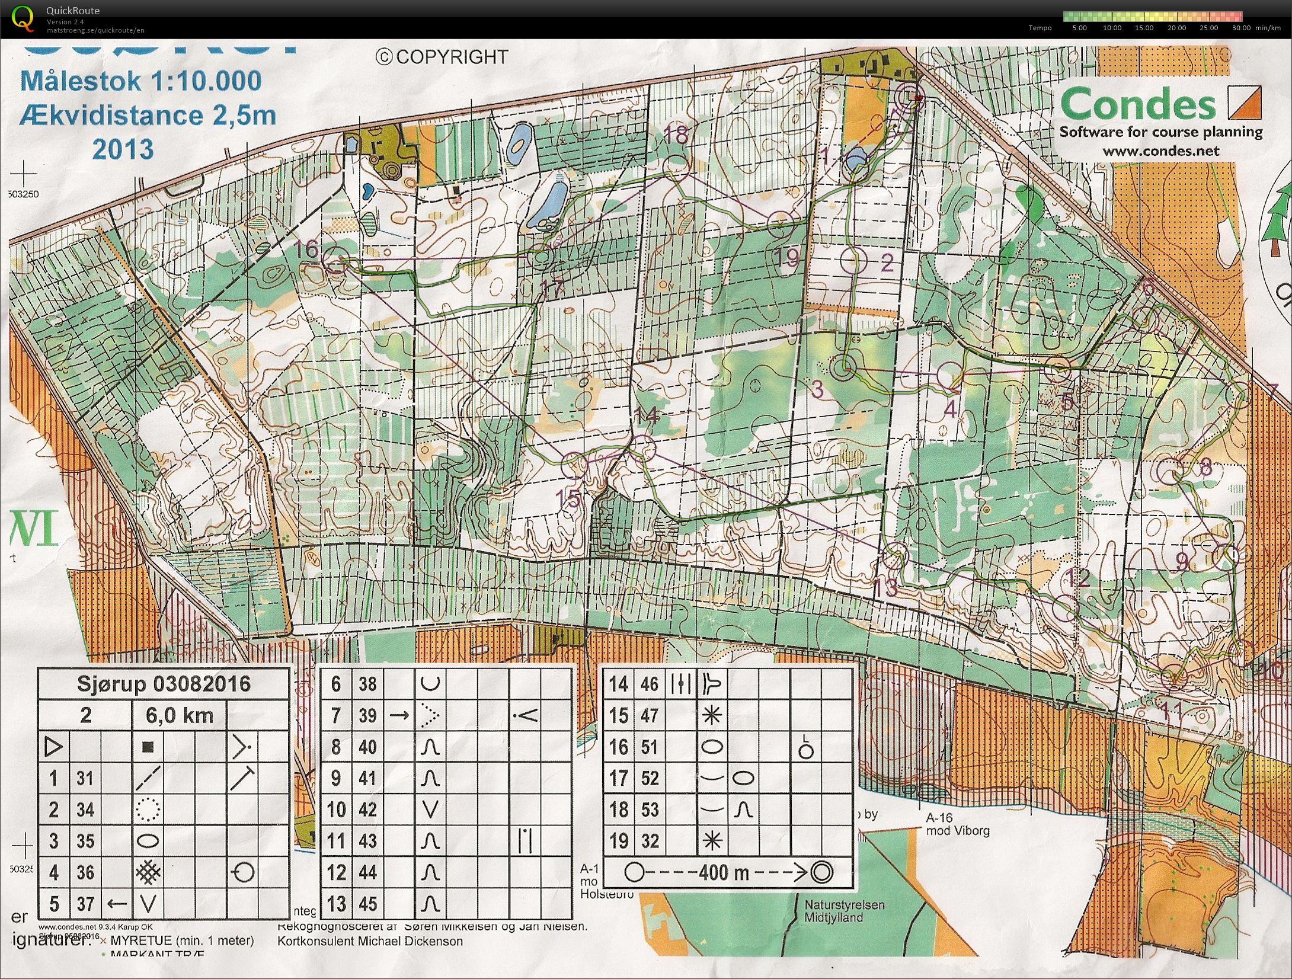Select control circle 15 on the map
The width and height of the screenshot is (1292, 979).
point(574,466)
